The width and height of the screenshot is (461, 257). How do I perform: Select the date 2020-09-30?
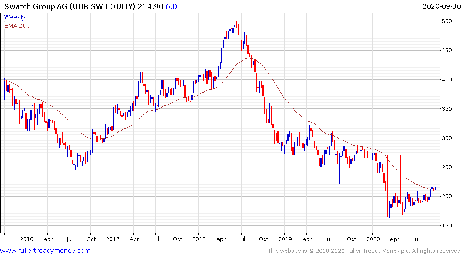441,6
